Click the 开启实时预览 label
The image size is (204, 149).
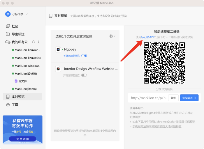[x=71, y=75]
